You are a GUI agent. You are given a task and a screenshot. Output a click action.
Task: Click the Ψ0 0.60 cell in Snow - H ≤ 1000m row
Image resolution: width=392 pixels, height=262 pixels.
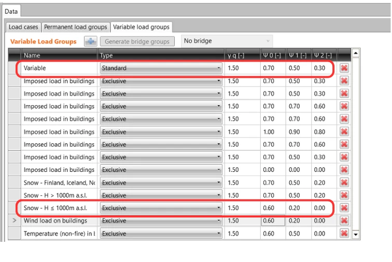273,208
